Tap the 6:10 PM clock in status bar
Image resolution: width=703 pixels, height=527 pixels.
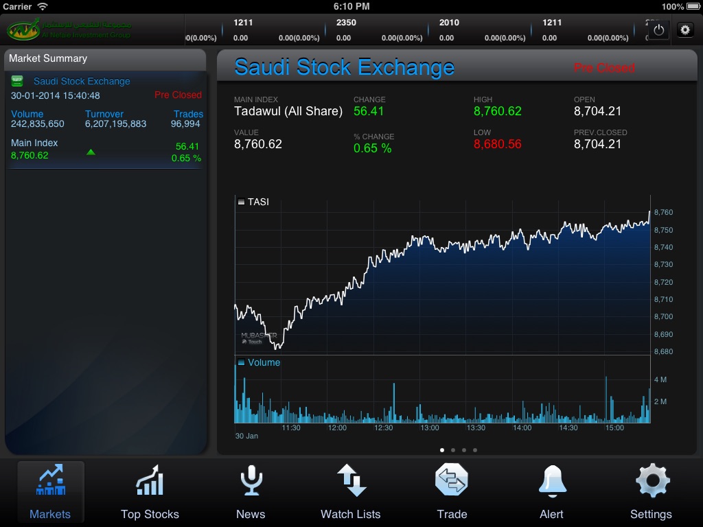[x=351, y=6]
